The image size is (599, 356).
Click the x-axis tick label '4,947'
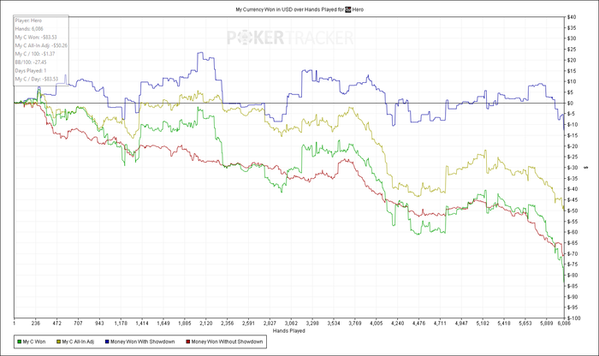(x=461, y=323)
